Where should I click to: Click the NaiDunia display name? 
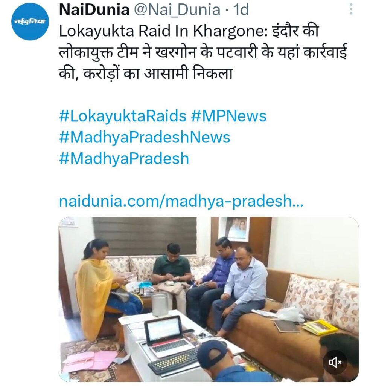pos(94,10)
